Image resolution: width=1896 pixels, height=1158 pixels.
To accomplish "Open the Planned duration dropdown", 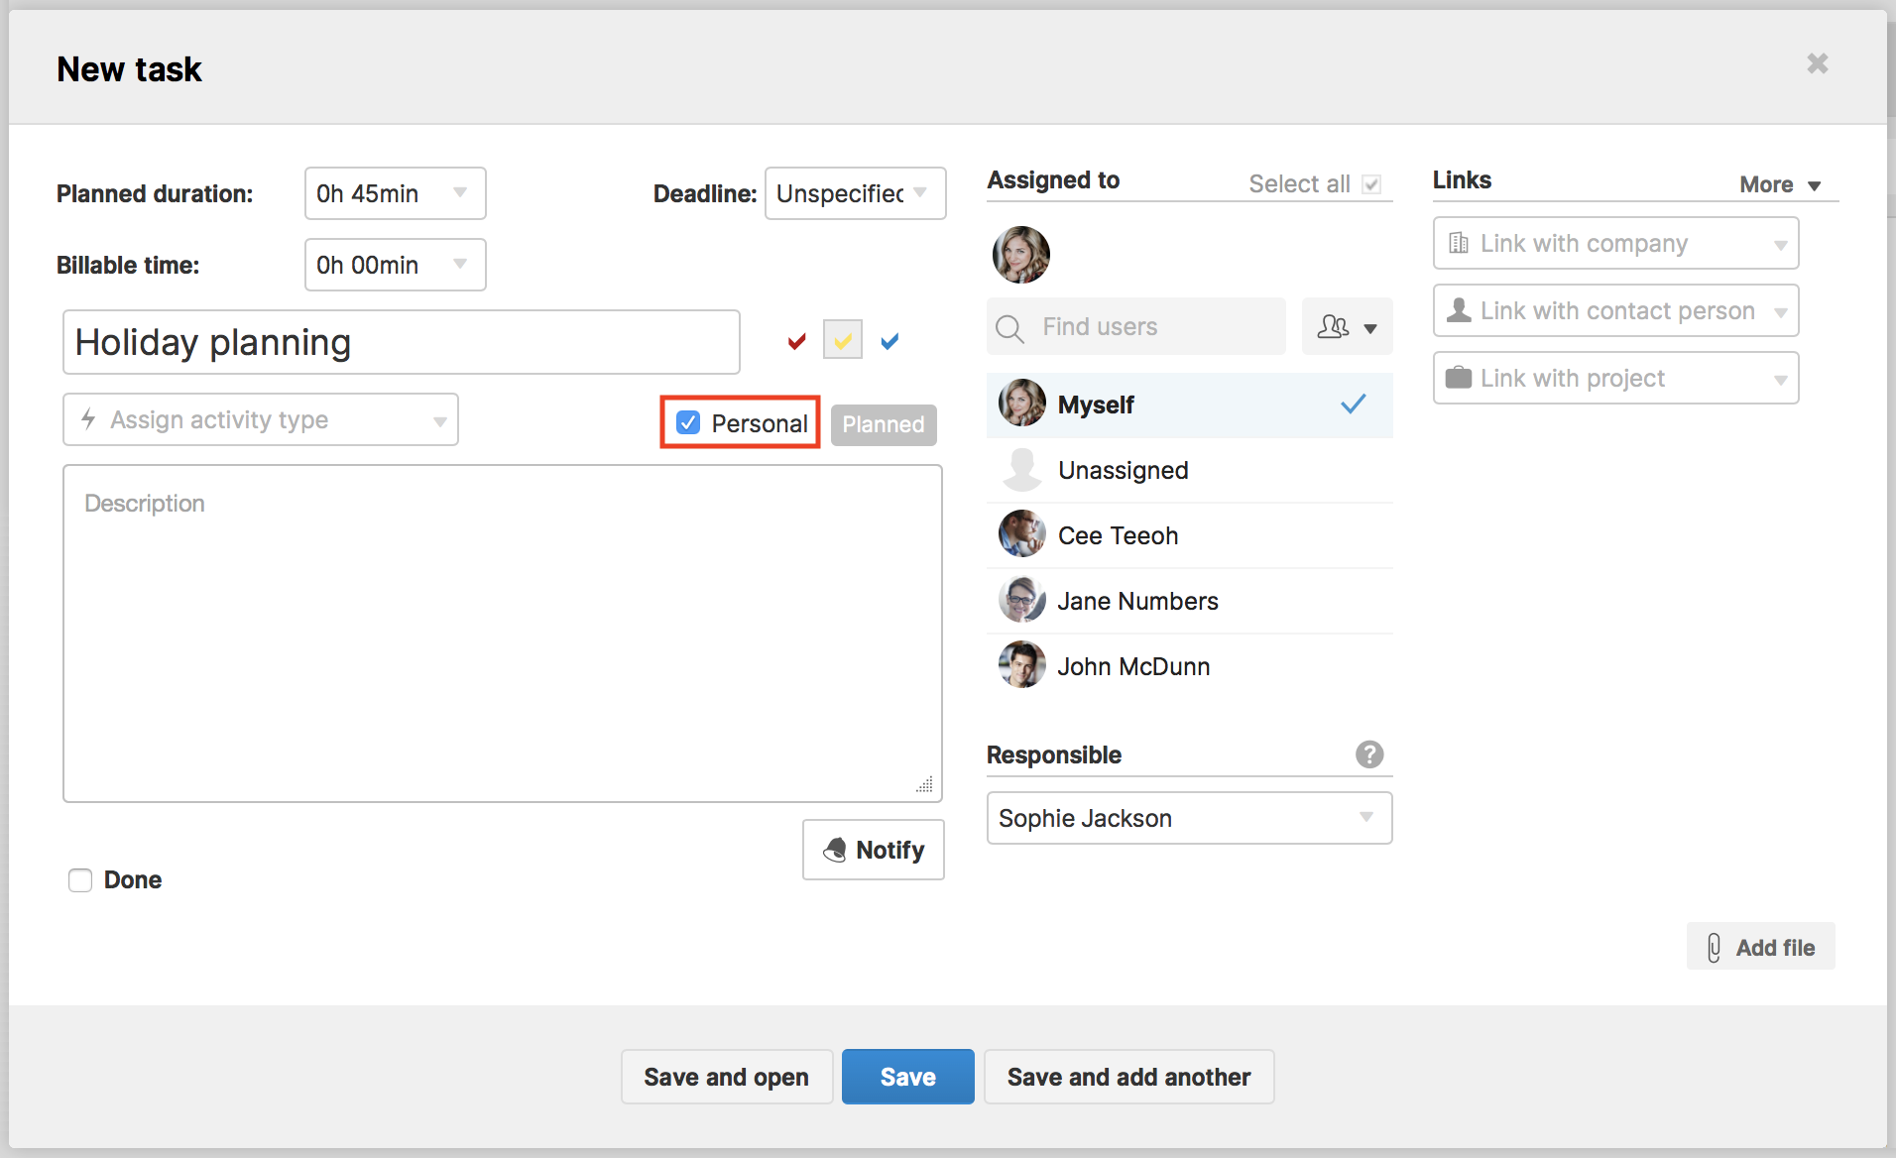I will tap(395, 193).
